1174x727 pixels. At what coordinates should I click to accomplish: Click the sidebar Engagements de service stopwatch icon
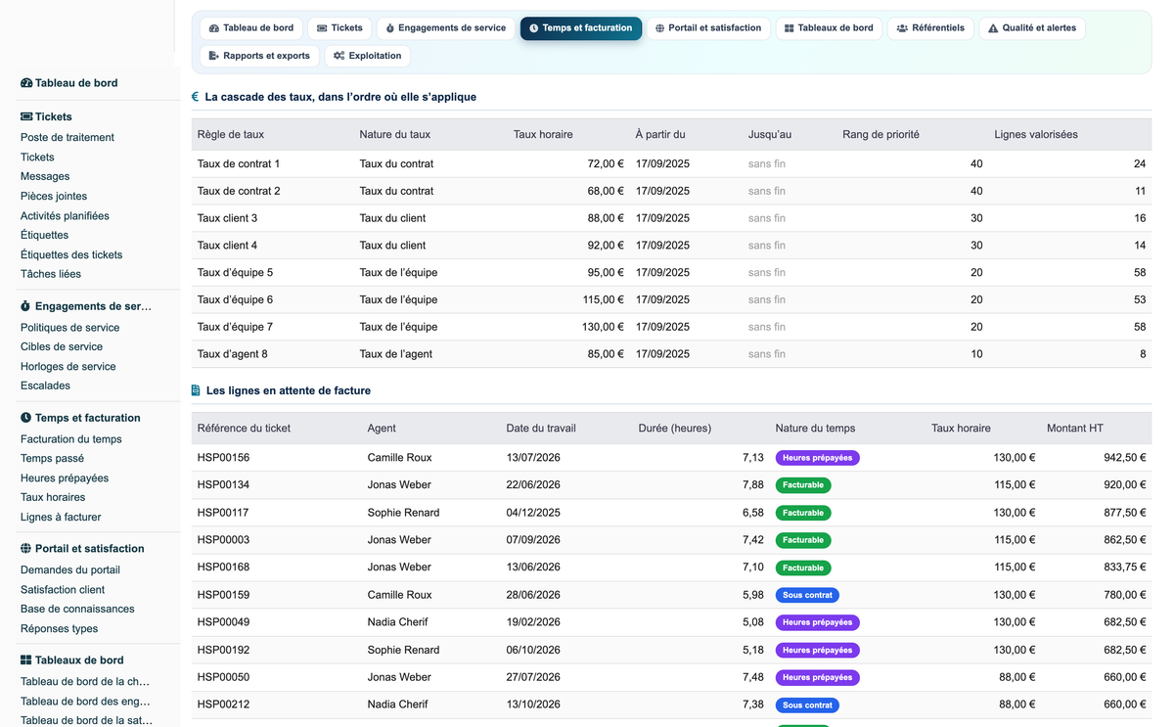[25, 306]
